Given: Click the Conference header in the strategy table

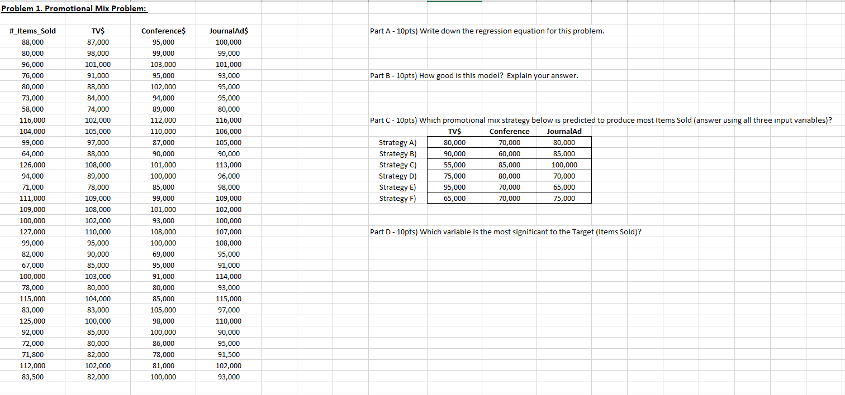Looking at the screenshot, I should point(510,131).
